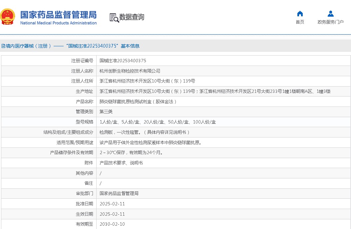Viewport: 351px width, 229px height.
Task: Select the 第三类 value
Action: tap(106, 112)
